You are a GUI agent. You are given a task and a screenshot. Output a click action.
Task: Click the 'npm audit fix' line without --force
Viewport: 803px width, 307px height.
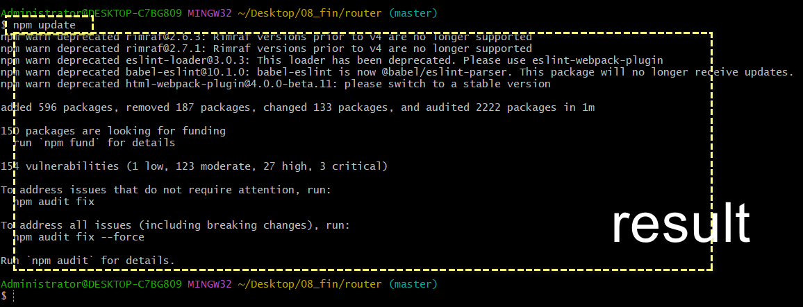click(x=54, y=202)
